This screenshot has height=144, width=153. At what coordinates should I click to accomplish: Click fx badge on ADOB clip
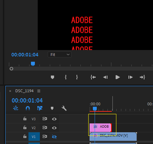point(95,127)
